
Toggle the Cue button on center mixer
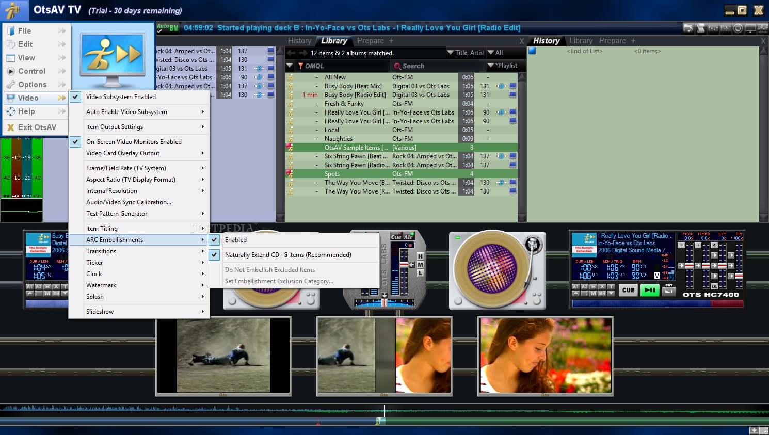(396, 237)
